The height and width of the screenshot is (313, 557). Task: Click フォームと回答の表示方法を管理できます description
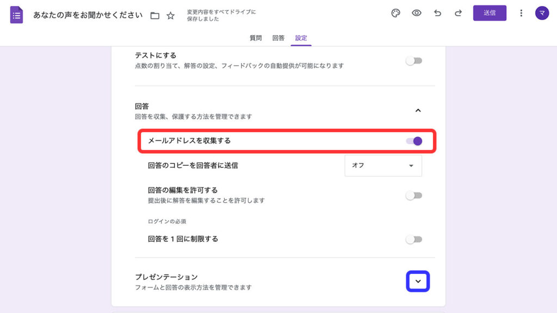[x=193, y=287]
